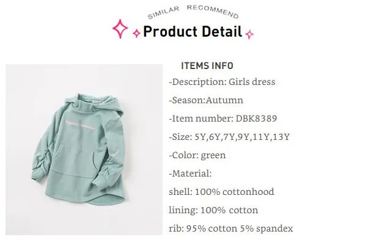Click the Description: Girls dress line
The width and height of the screenshot is (379, 245).
[222, 82]
